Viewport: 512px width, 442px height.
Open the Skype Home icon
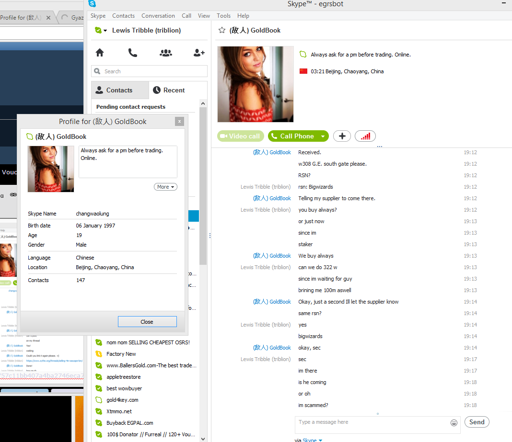100,53
